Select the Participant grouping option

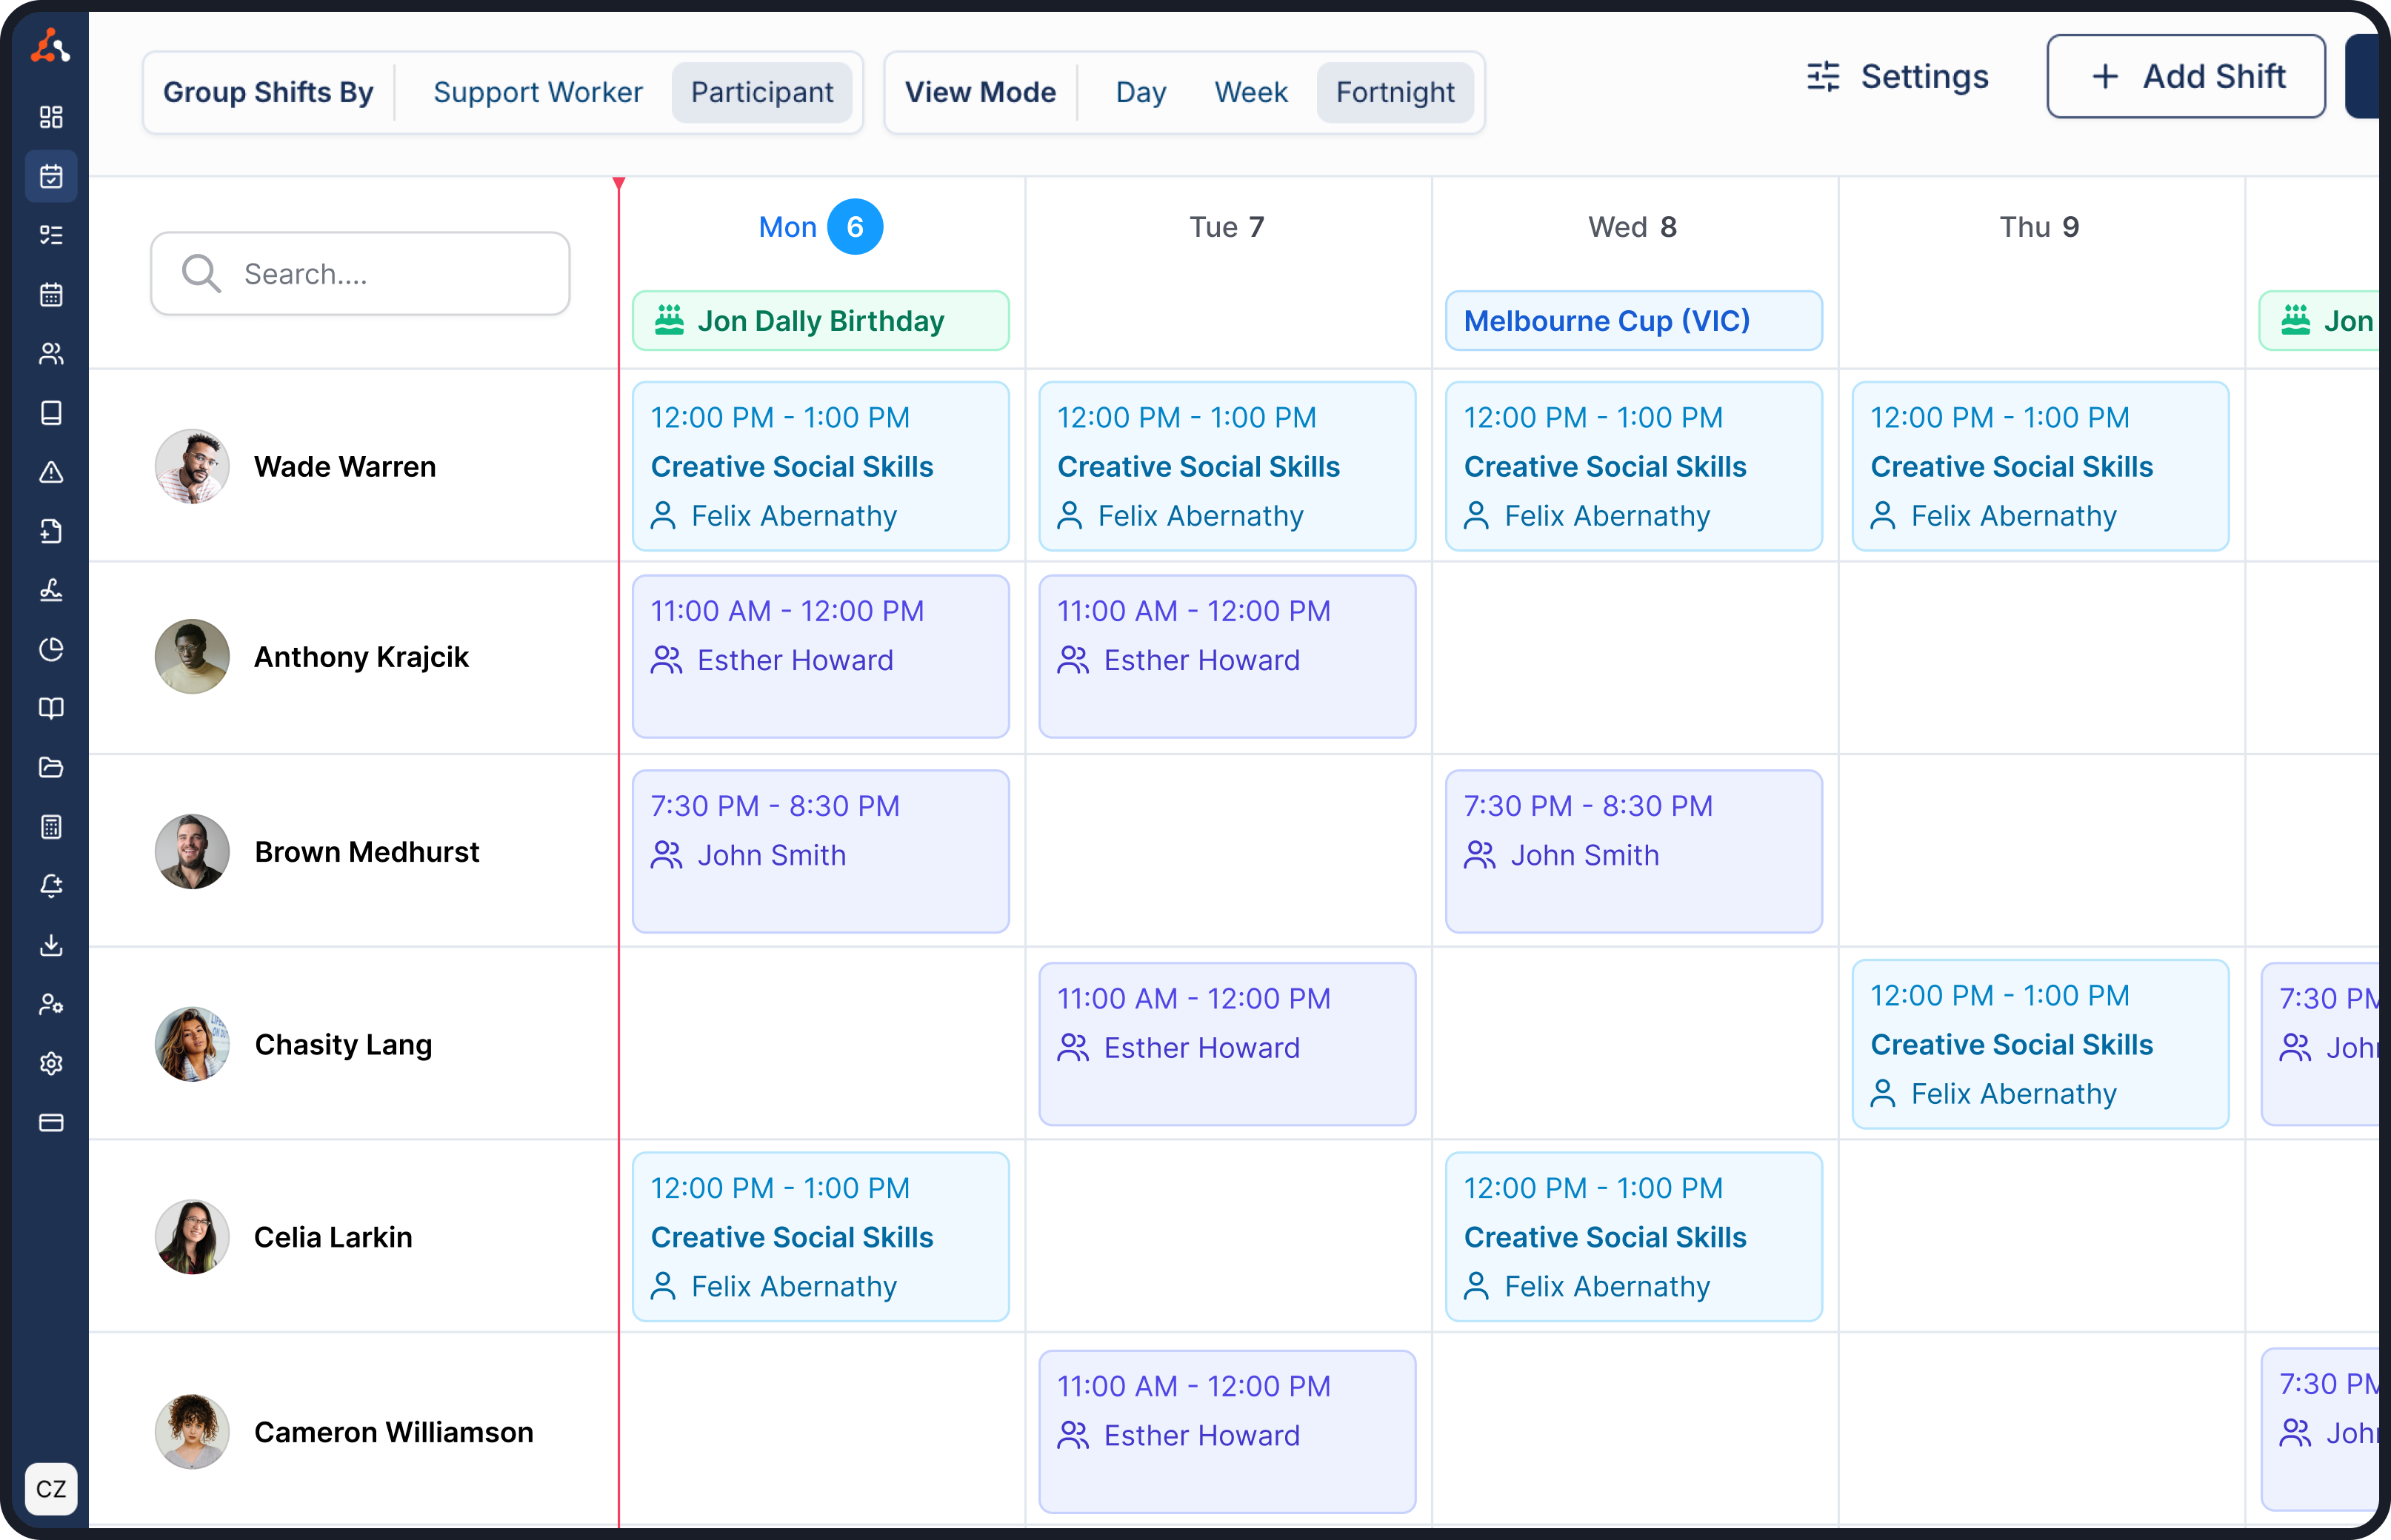click(x=762, y=91)
